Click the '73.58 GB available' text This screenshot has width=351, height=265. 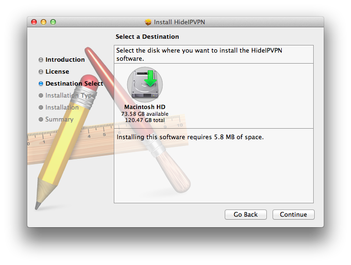tap(145, 114)
